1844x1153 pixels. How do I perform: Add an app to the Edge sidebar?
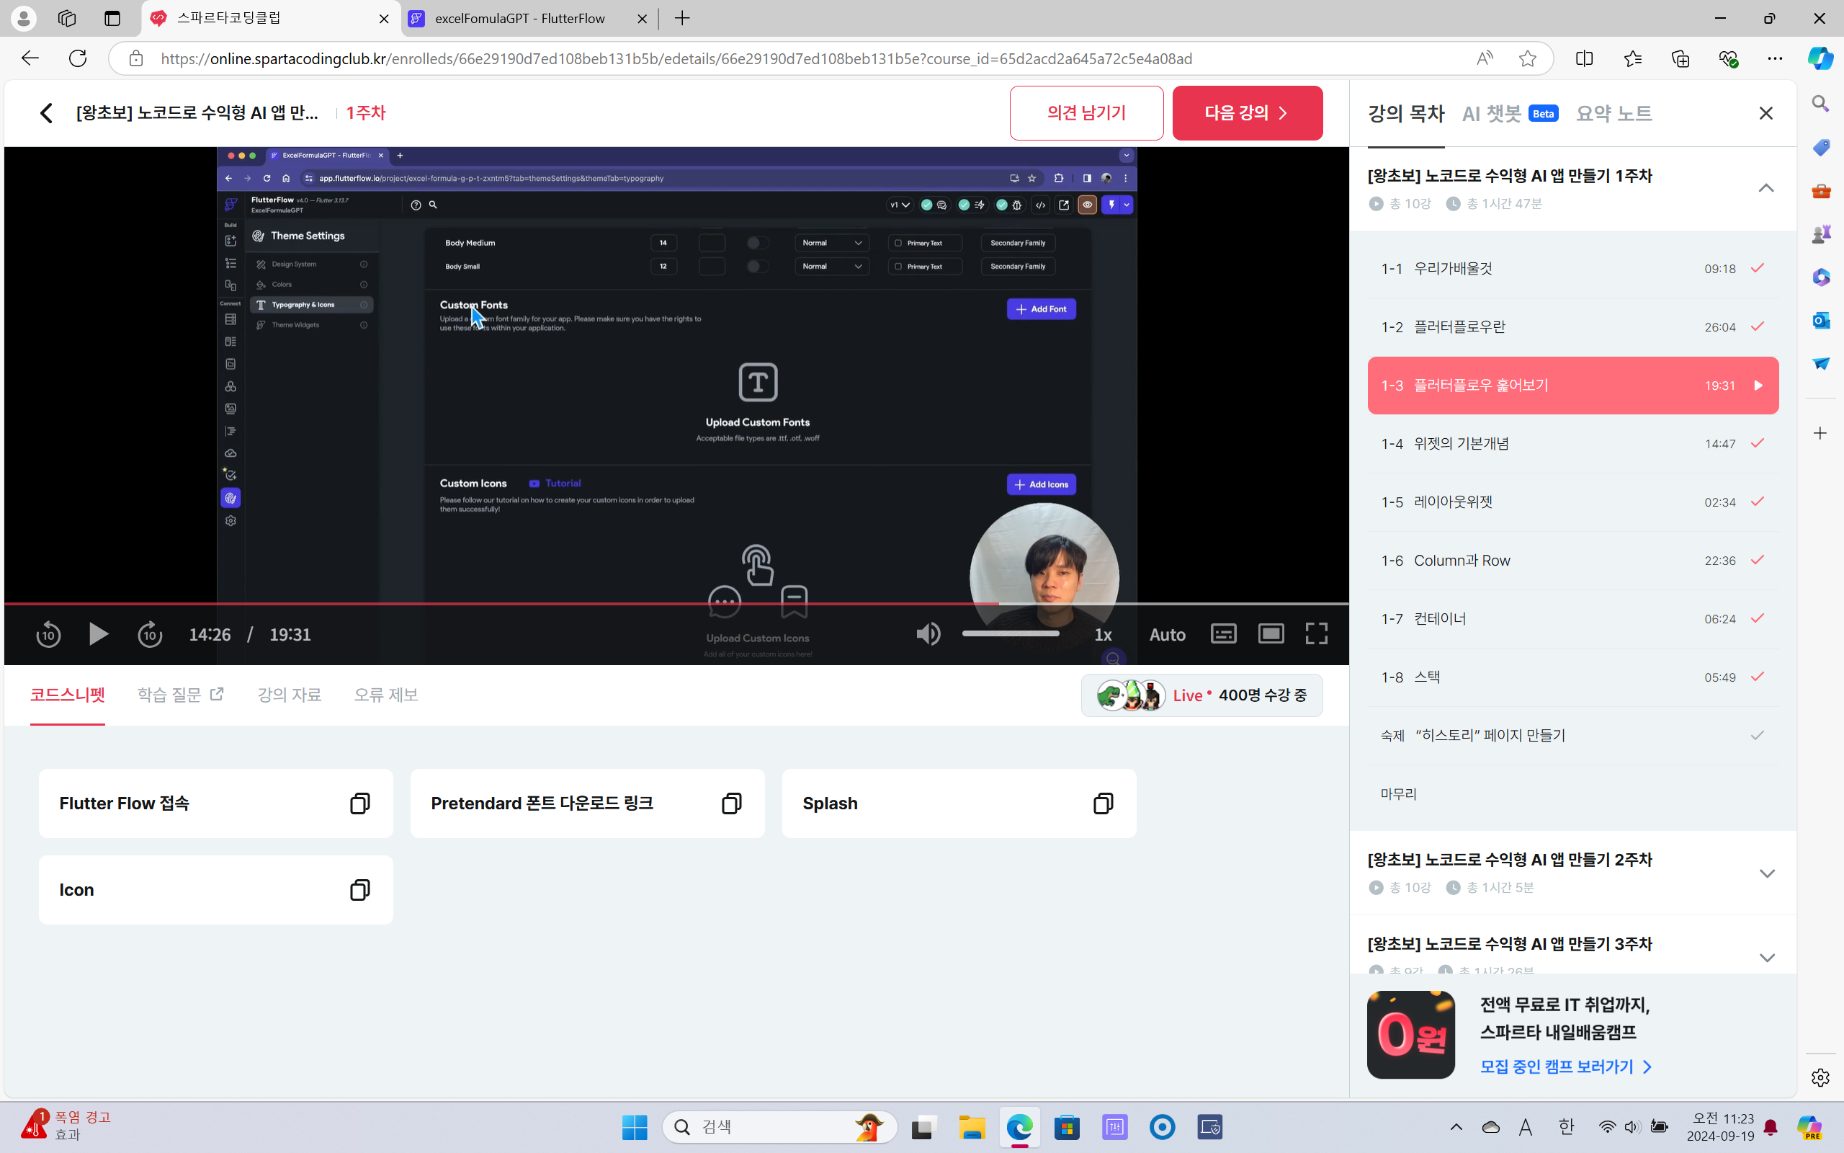coord(1820,433)
